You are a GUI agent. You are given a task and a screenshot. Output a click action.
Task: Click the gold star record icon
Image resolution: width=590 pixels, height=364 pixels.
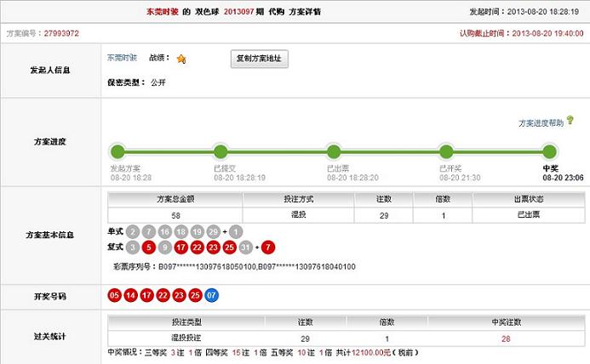(x=181, y=59)
